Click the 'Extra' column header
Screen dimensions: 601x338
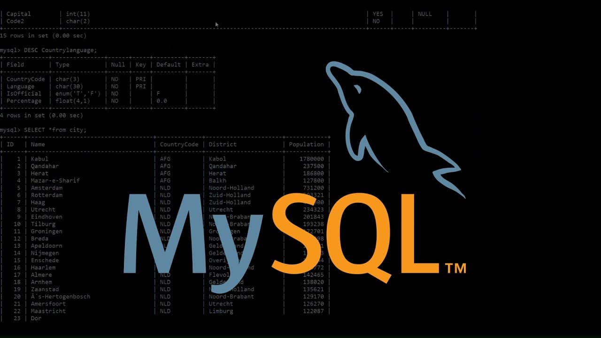(x=200, y=65)
